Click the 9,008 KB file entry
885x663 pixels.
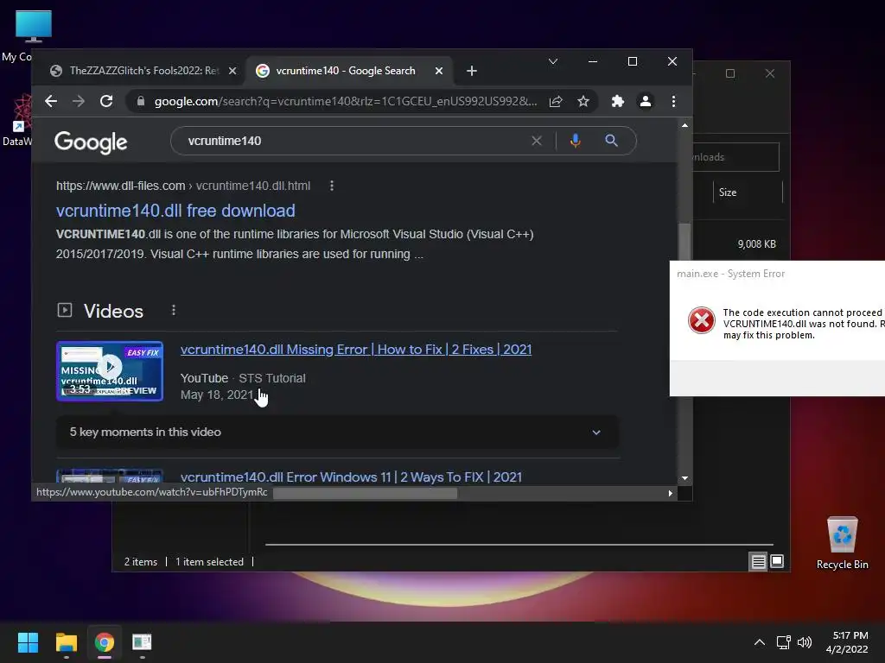click(756, 244)
